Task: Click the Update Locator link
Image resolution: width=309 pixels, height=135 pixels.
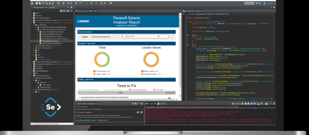Action: (x=102, y=120)
